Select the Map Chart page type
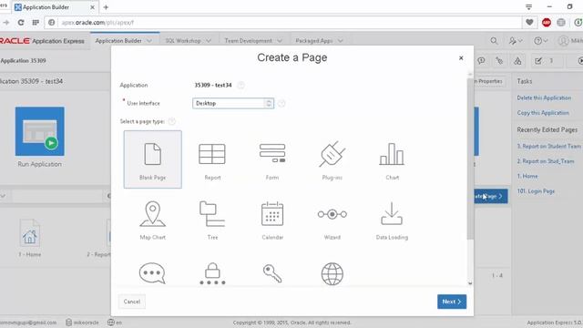583x328 pixels. click(152, 220)
